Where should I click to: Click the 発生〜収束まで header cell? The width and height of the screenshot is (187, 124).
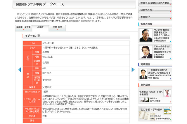click(x=32, y=92)
